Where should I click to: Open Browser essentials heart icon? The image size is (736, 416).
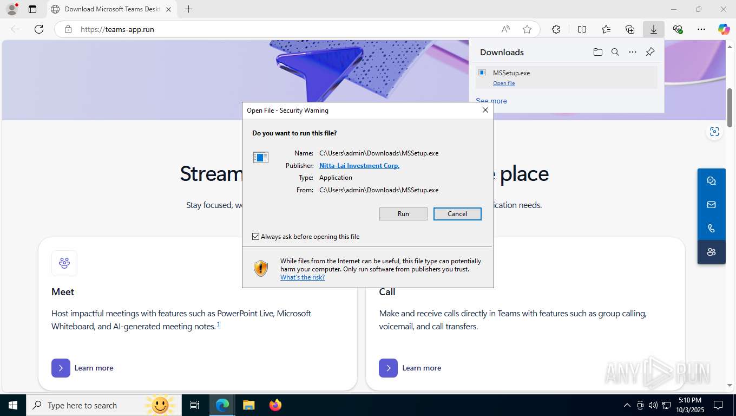click(678, 29)
